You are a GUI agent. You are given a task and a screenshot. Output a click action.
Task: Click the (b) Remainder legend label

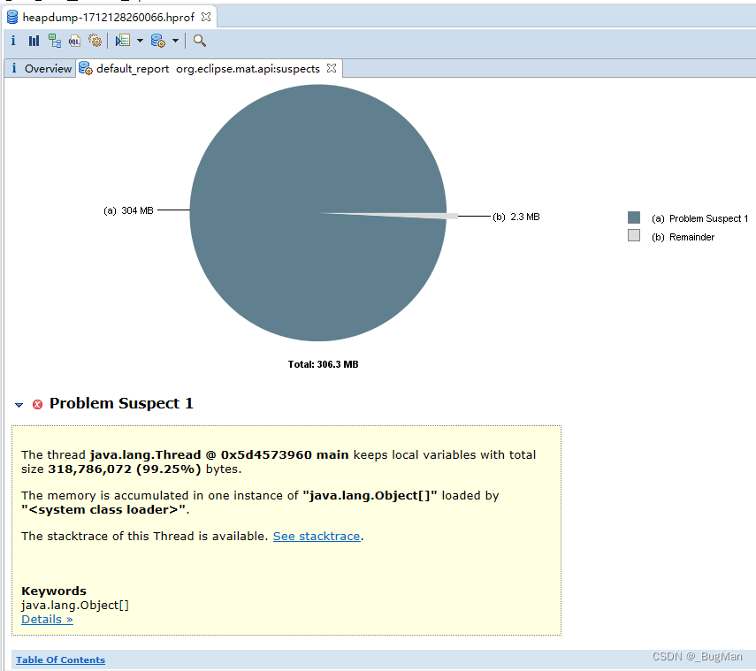point(683,237)
